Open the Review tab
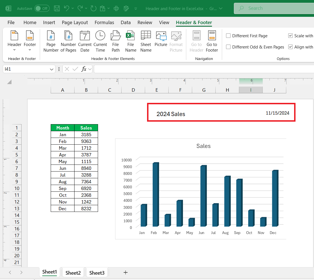The image size is (314, 280). click(145, 22)
